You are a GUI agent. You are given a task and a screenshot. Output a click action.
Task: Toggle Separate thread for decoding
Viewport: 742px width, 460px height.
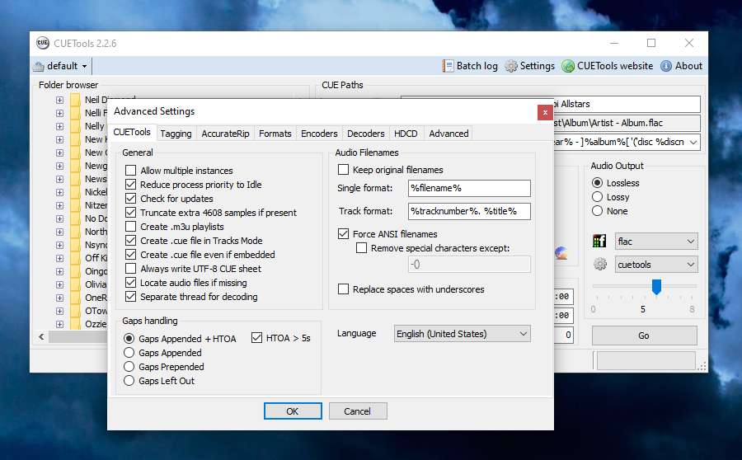(x=130, y=297)
